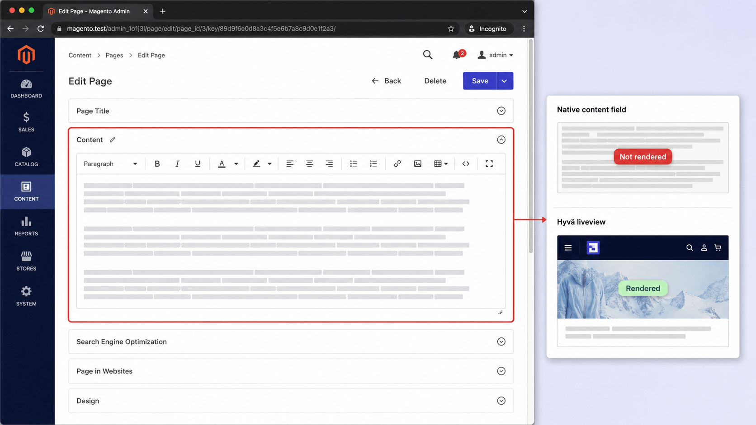Viewport: 756px width, 425px height.
Task: Insert a numbered list
Action: pos(373,163)
